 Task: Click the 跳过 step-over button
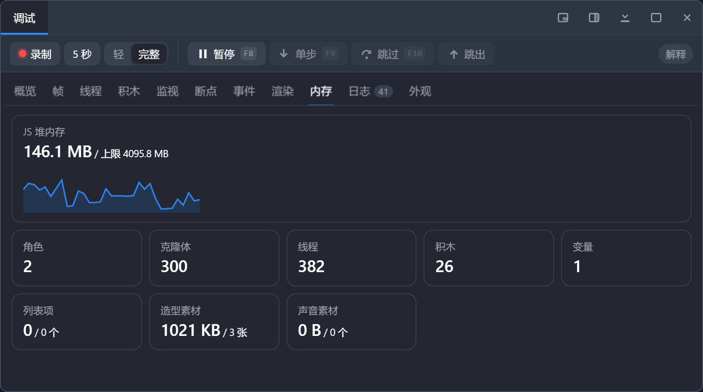pyautogui.click(x=393, y=54)
